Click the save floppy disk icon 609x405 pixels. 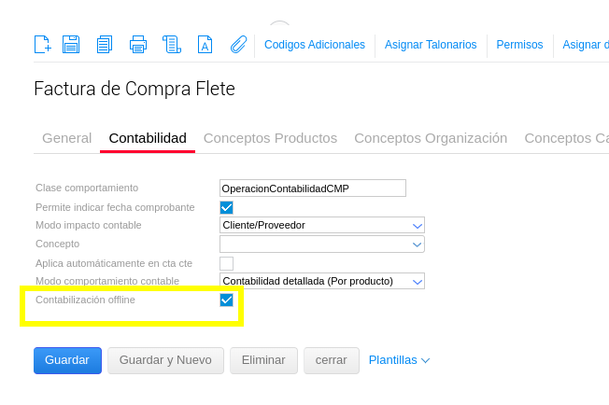coord(71,44)
